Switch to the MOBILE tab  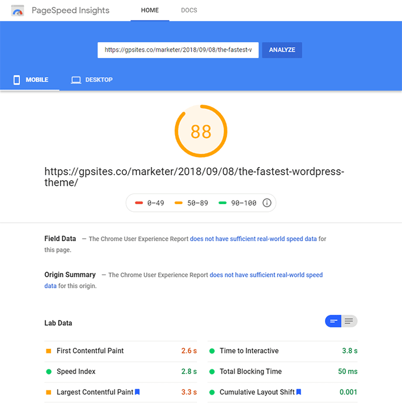click(x=30, y=80)
